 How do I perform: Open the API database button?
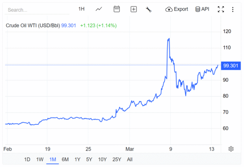click(x=202, y=9)
